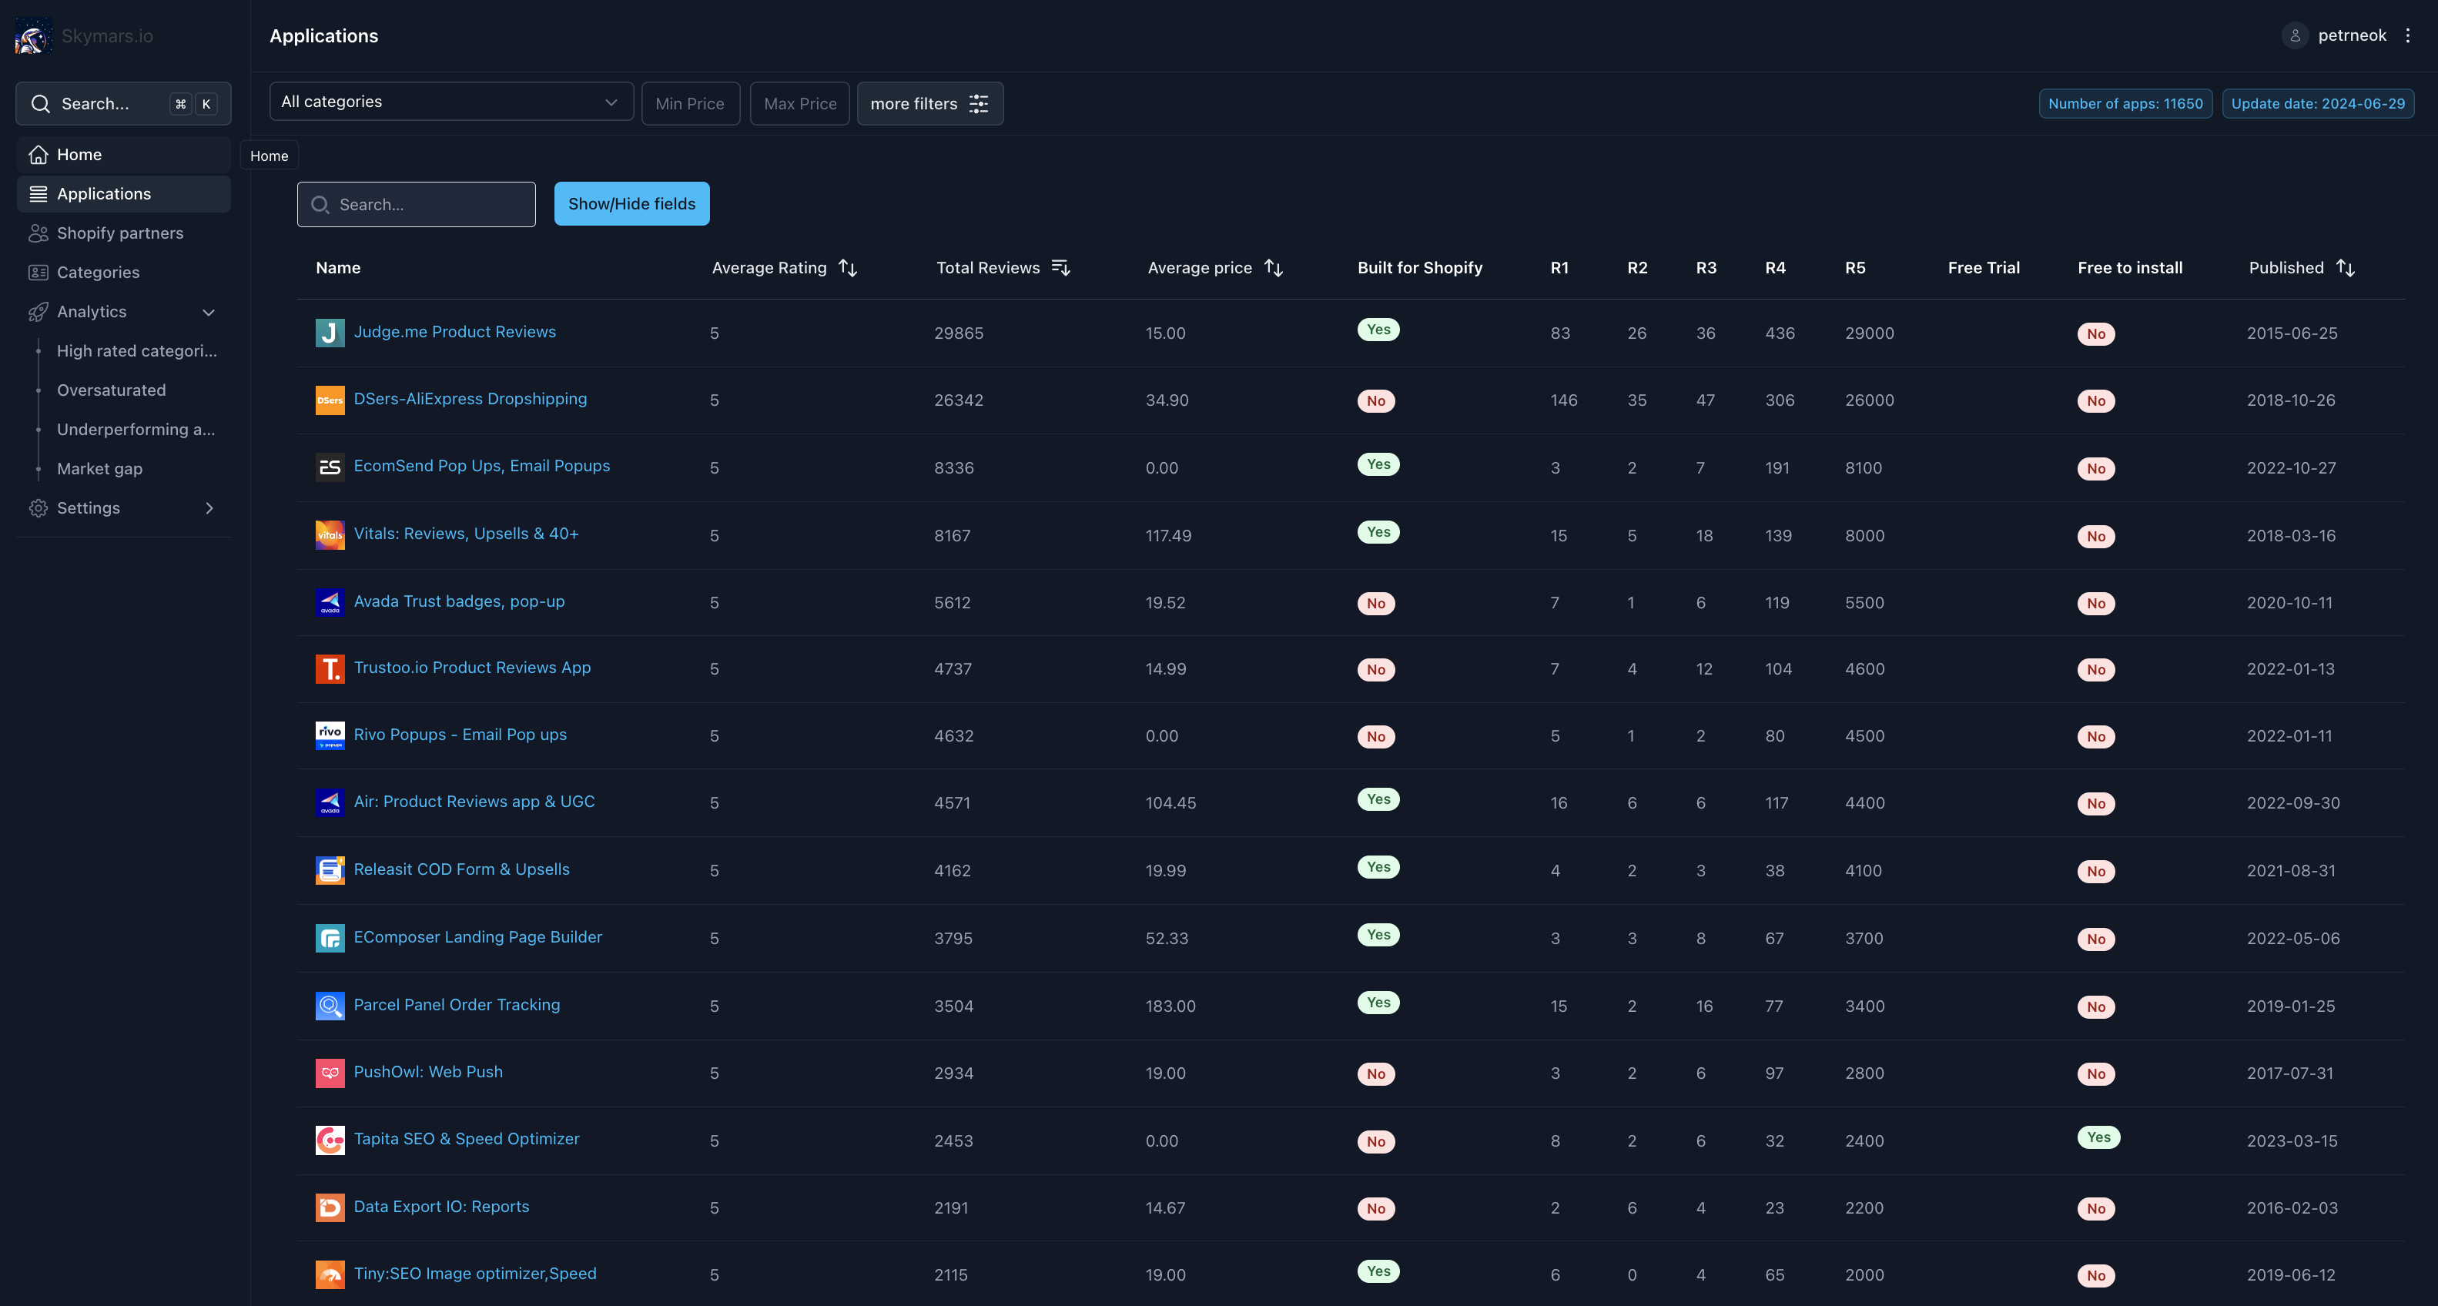Click the table Search input field
The image size is (2438, 1306).
point(417,204)
